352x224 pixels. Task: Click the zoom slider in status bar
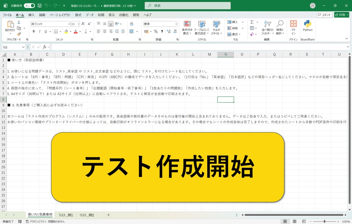(324, 222)
